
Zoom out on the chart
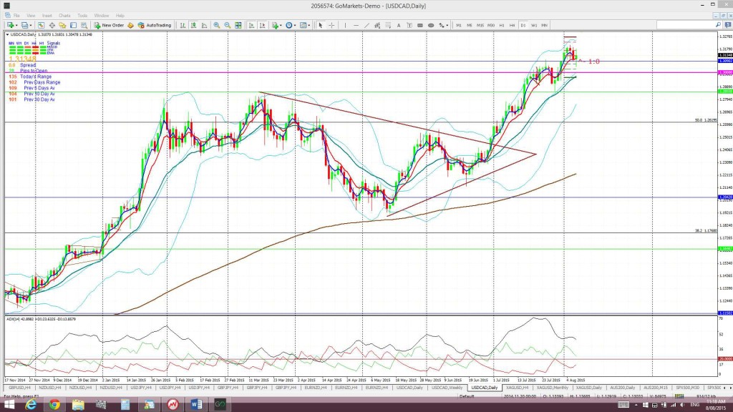pyautogui.click(x=227, y=25)
